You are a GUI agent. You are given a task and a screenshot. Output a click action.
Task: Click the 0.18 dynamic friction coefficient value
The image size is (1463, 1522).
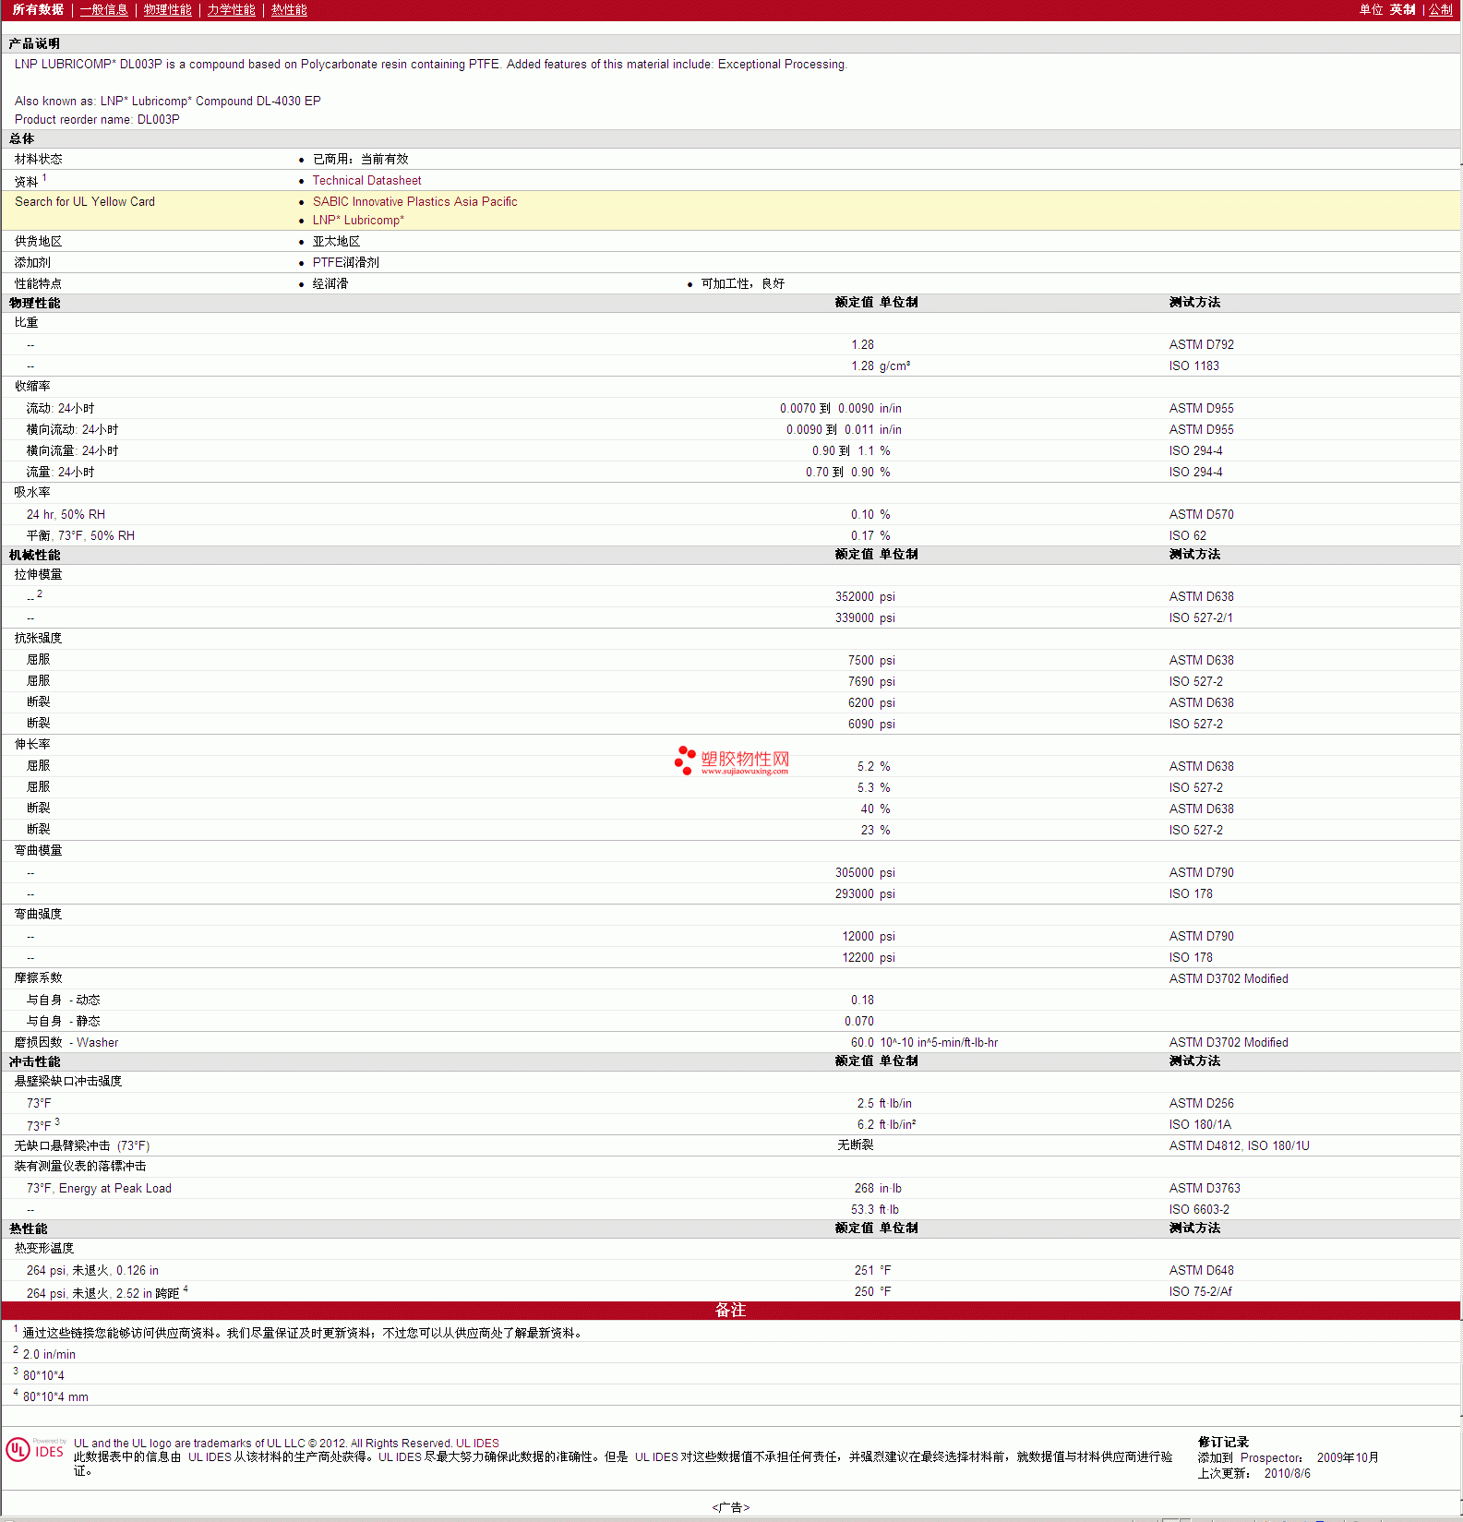pos(862,1001)
